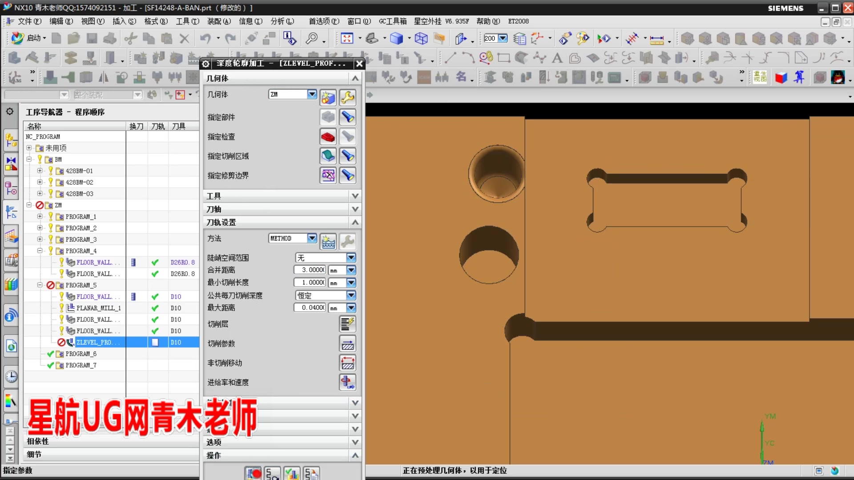
Task: Open the 非切削移动 non-cutting moves dialog
Action: [347, 363]
